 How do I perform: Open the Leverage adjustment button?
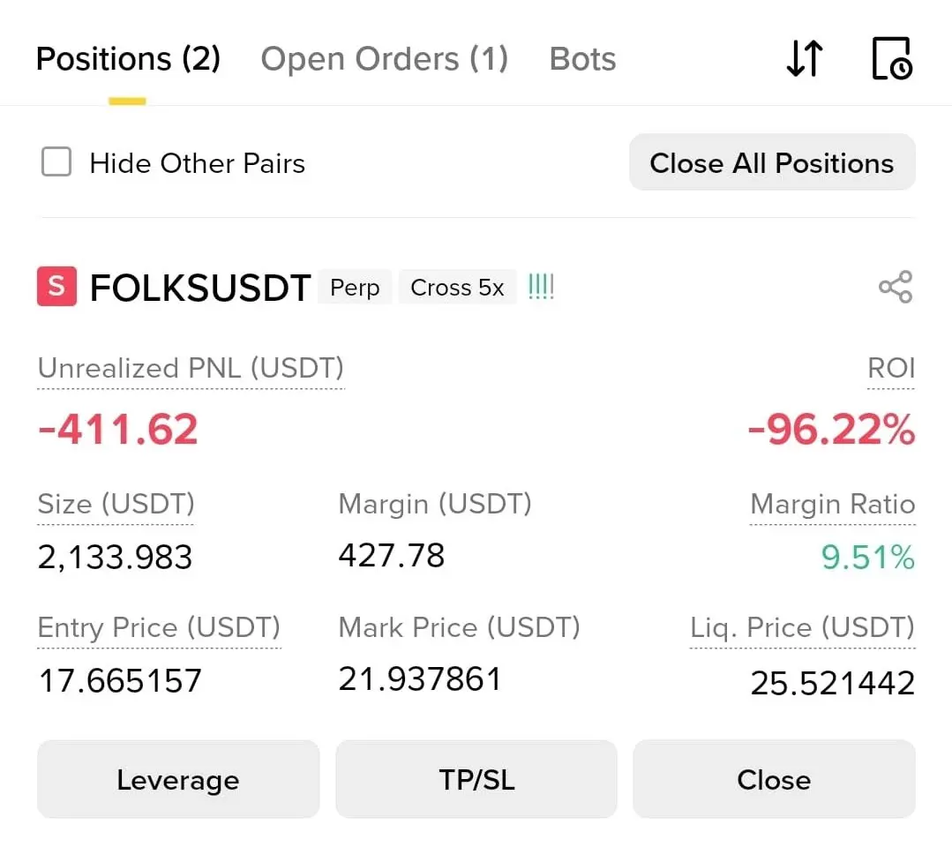tap(177, 779)
